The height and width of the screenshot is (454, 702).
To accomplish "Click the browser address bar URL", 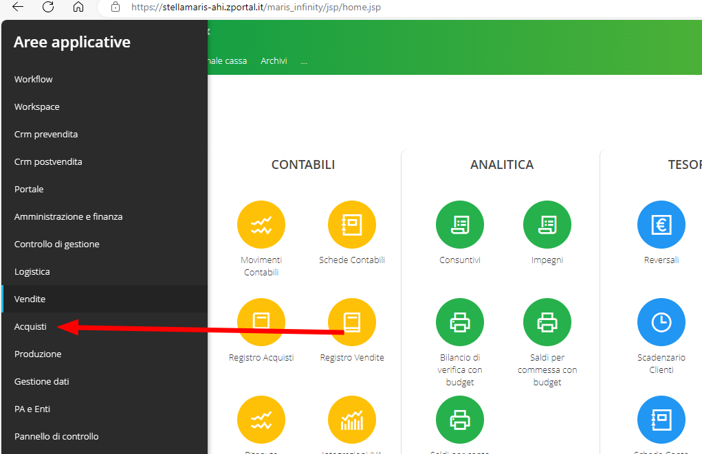I will tap(256, 8).
